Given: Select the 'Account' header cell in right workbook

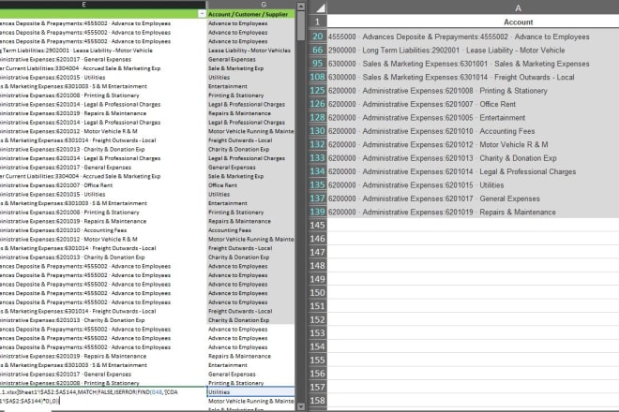Looking at the screenshot, I should (x=518, y=22).
